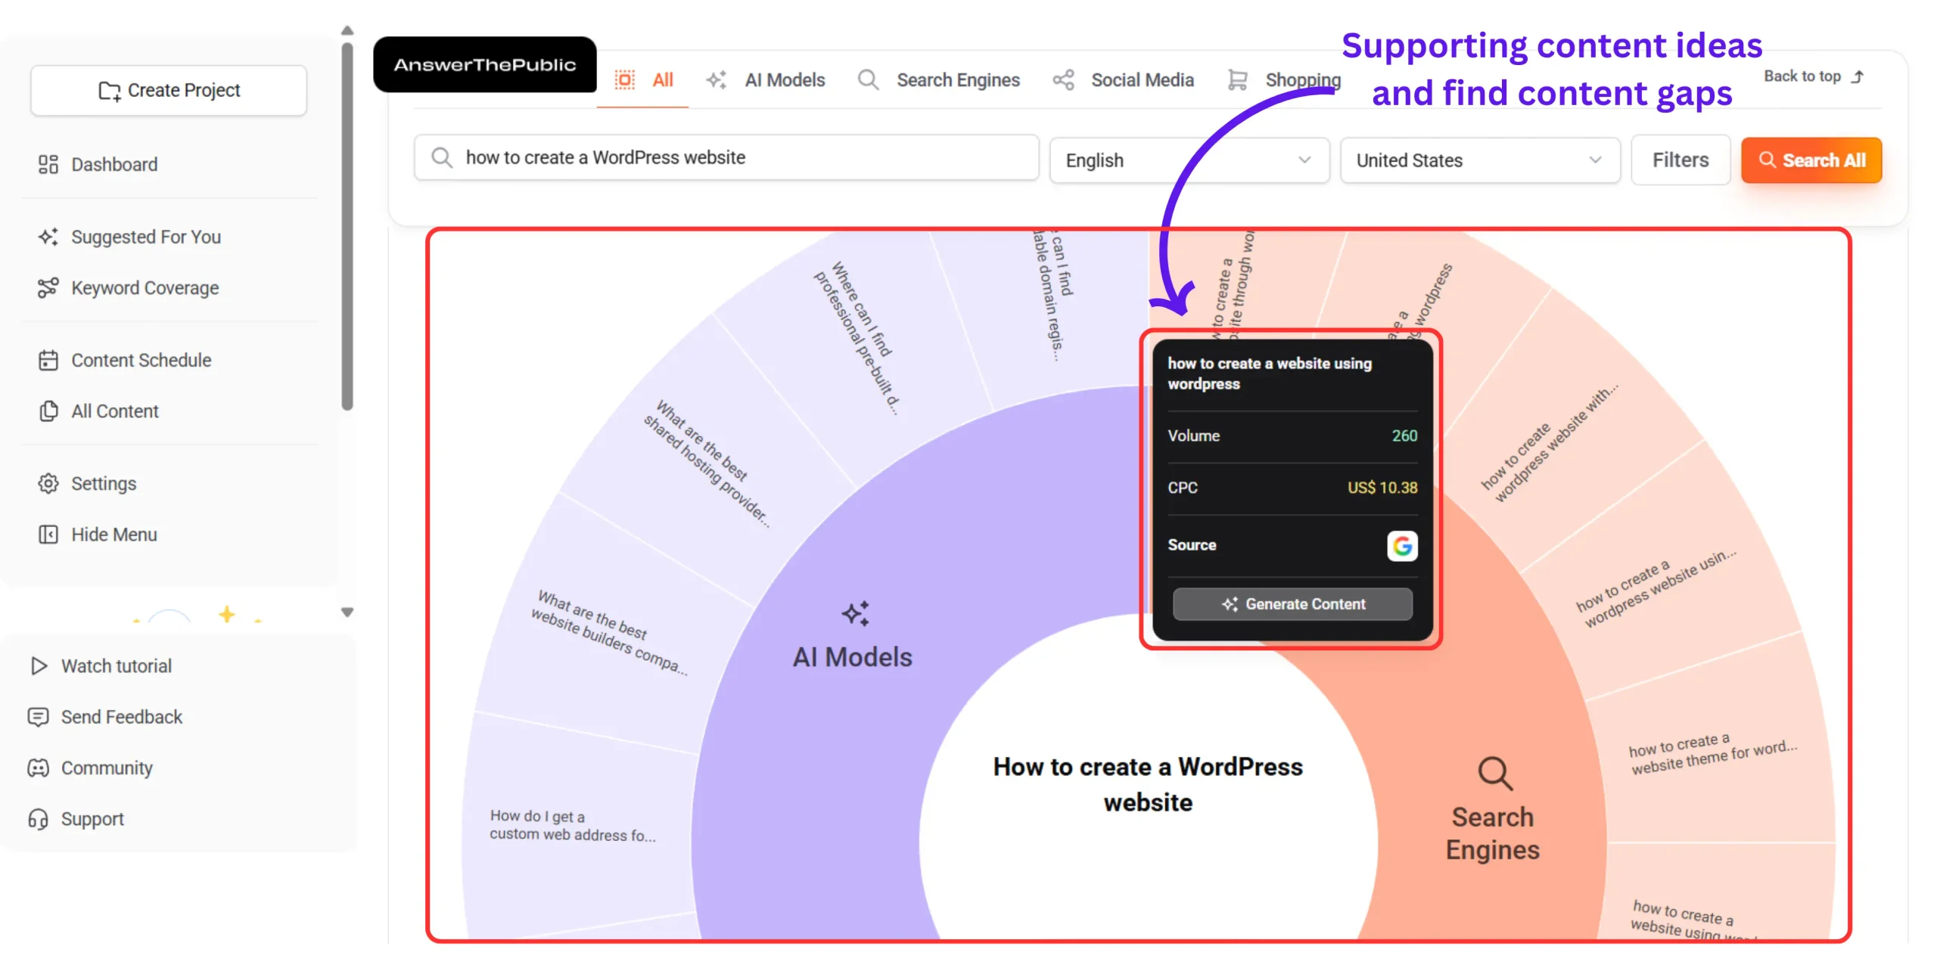Click the Filters button
This screenshot has width=1937, height=968.
pyautogui.click(x=1680, y=160)
